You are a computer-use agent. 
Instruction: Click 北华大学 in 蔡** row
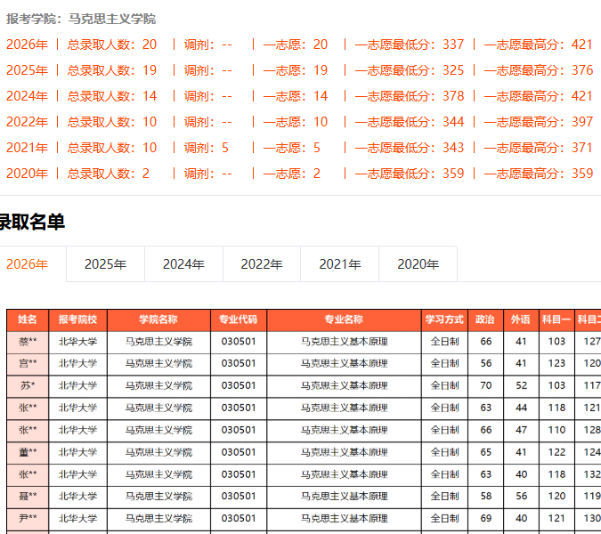click(77, 342)
